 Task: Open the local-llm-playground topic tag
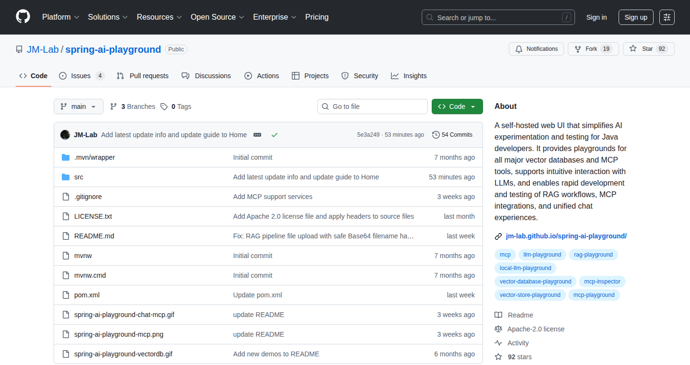(x=525, y=268)
